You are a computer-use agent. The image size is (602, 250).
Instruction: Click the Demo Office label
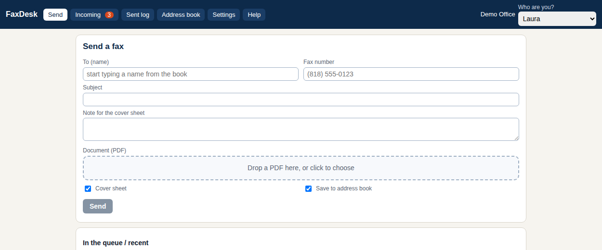pos(497,14)
